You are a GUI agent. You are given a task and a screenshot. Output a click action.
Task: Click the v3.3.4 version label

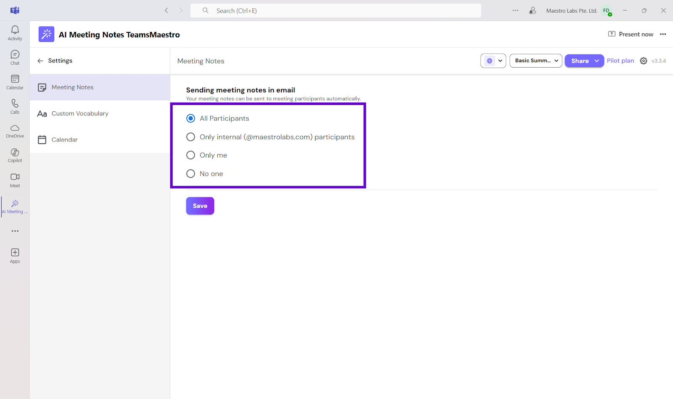click(659, 61)
